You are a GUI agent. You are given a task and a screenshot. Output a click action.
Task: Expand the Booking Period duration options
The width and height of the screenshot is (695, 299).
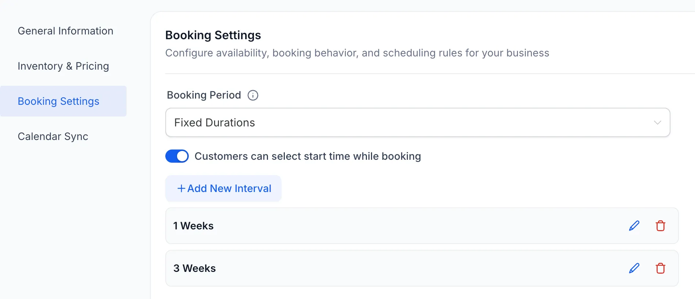(x=418, y=122)
